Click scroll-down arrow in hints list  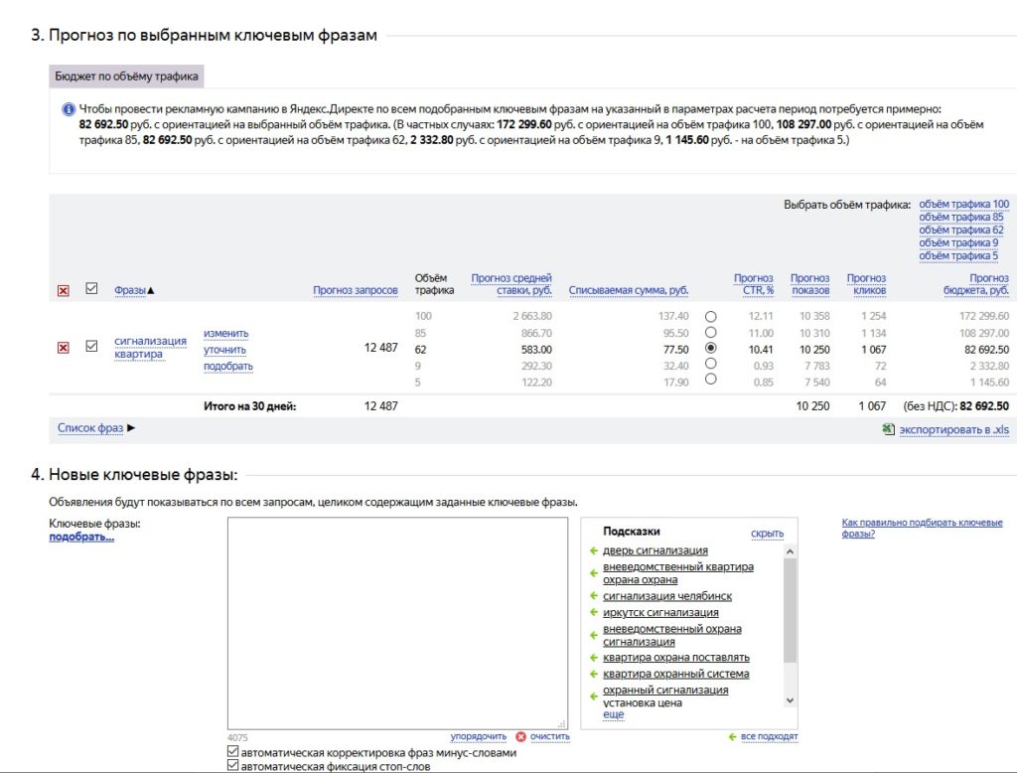tap(790, 700)
